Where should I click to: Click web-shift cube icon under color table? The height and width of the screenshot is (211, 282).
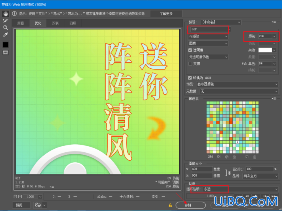click(227, 157)
